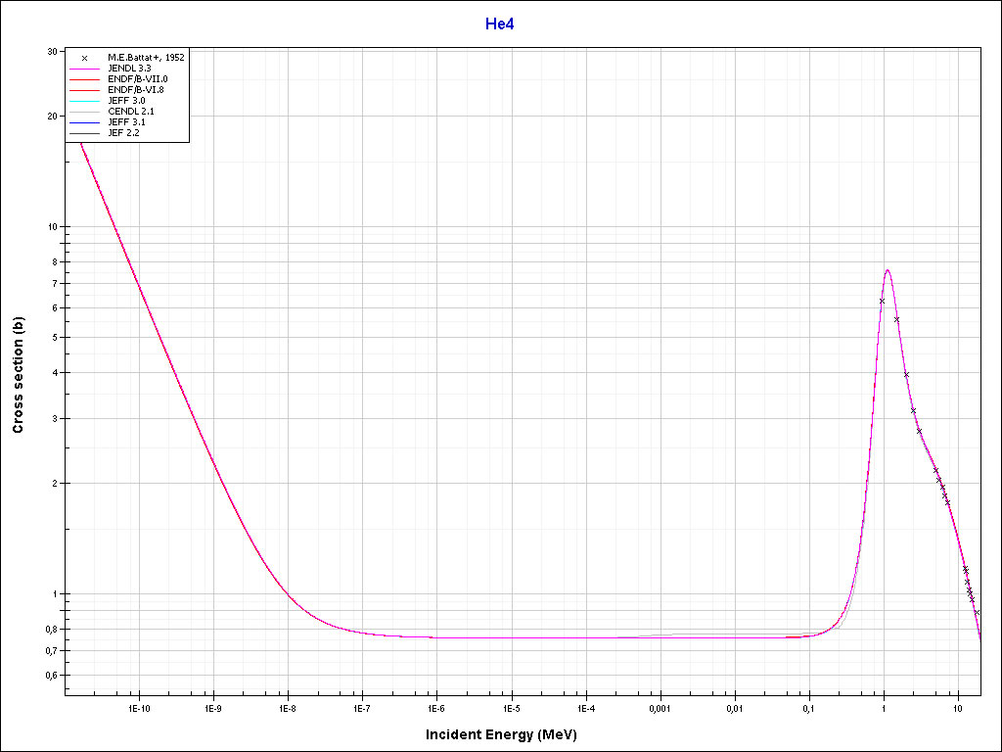
Task: Pick the JEFF 3.0 legend entry
Action: pyautogui.click(x=126, y=101)
